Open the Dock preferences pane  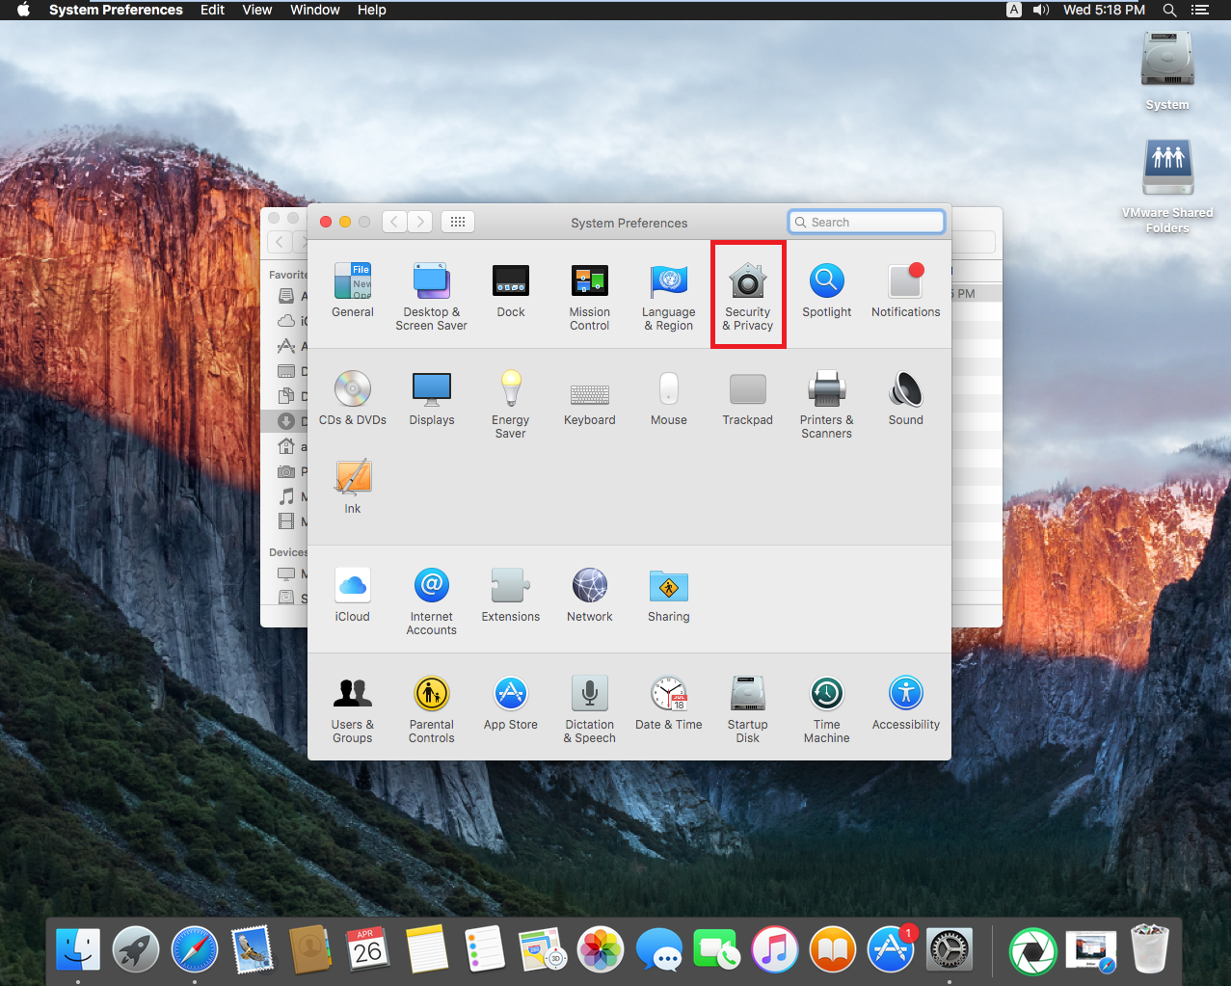pyautogui.click(x=511, y=290)
